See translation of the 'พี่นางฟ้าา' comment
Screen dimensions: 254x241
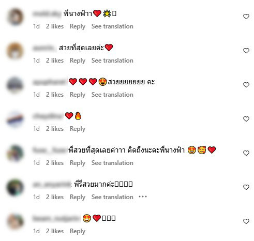112,26
